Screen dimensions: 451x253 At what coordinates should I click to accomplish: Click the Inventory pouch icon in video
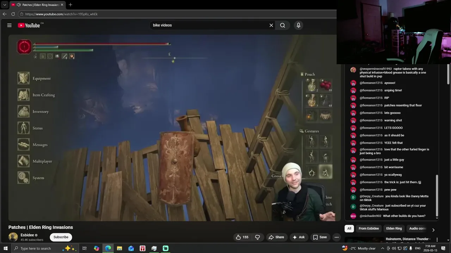tap(24, 111)
